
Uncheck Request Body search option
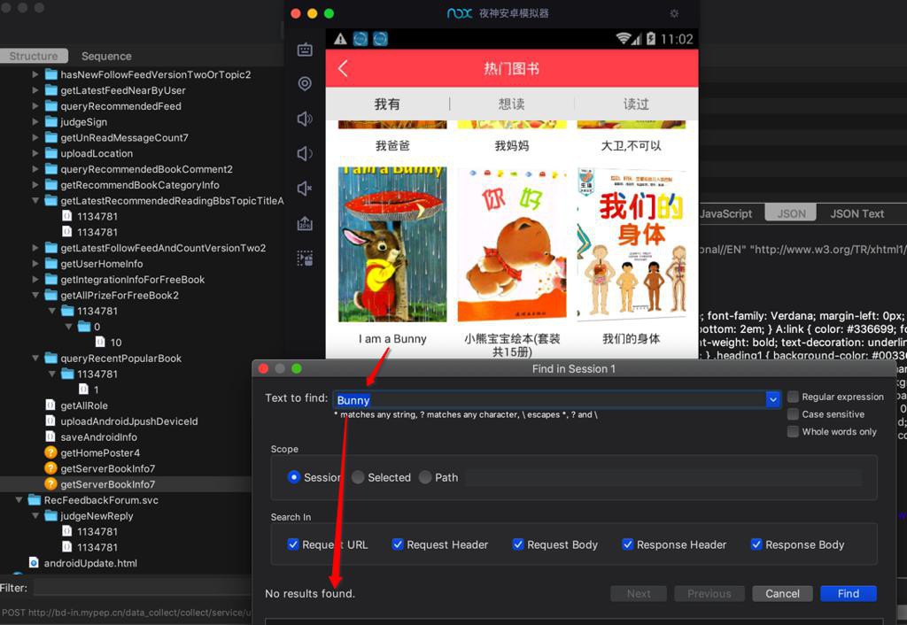517,544
